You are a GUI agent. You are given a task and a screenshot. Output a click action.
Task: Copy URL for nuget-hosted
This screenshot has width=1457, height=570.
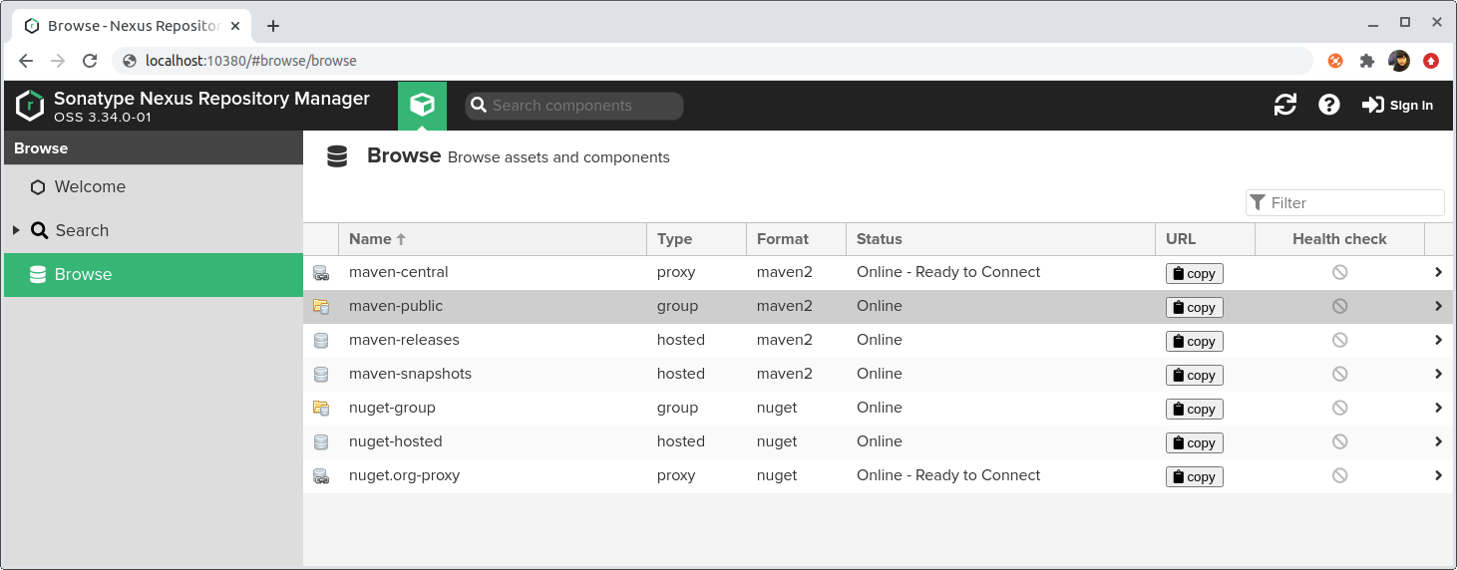pyautogui.click(x=1194, y=442)
